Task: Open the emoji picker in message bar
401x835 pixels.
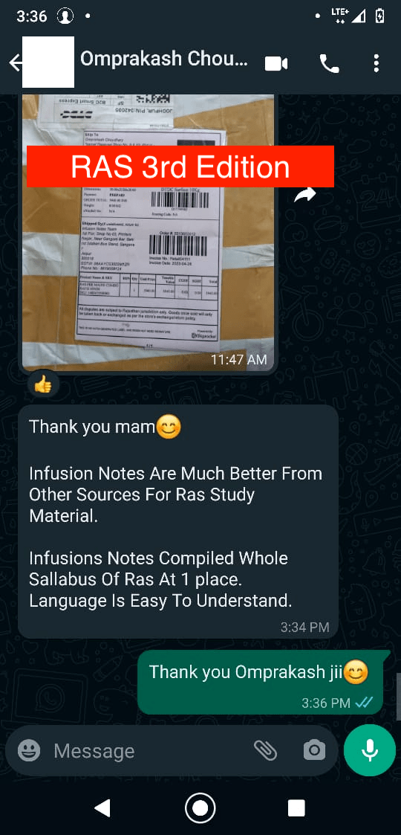Action: click(29, 751)
